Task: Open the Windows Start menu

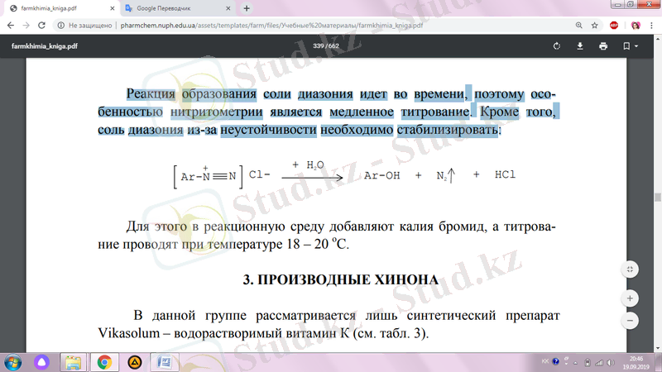Action: point(13,362)
